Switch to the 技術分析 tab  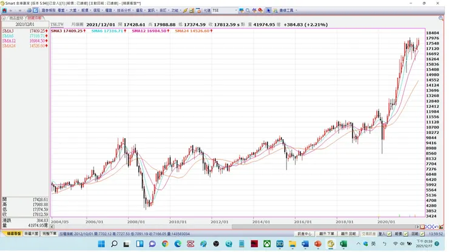[35, 18]
